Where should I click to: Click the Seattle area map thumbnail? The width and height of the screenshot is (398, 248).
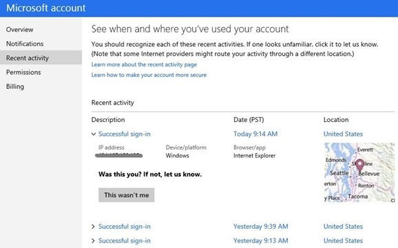click(359, 172)
